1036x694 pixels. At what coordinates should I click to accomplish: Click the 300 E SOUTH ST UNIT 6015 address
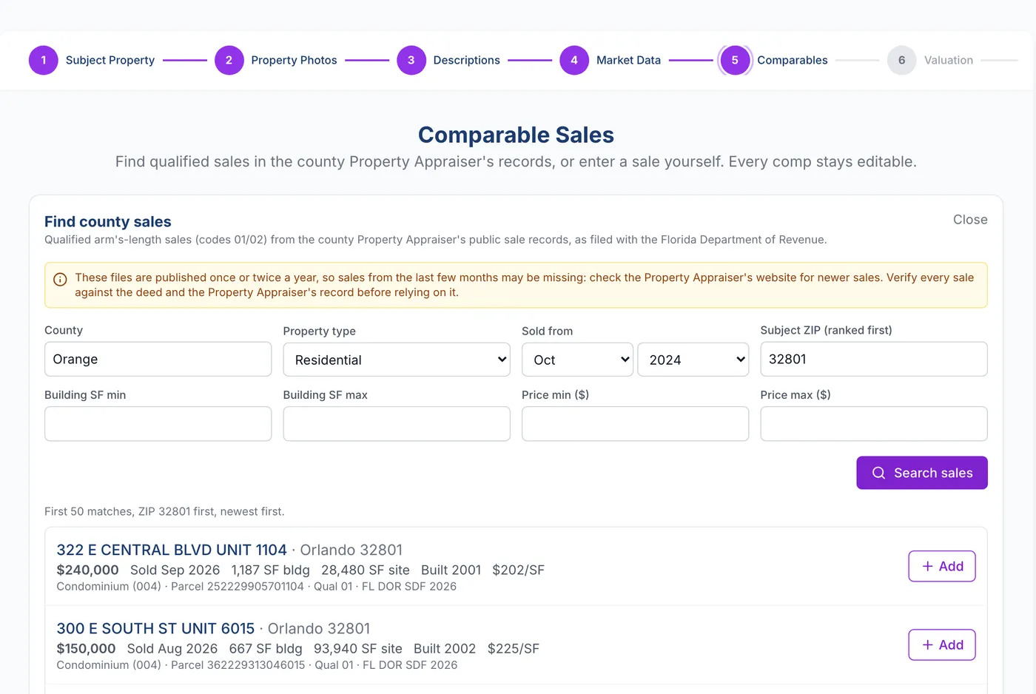pyautogui.click(x=155, y=628)
